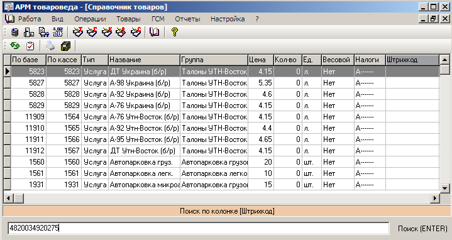Click the По базе cell 11909

(28, 117)
